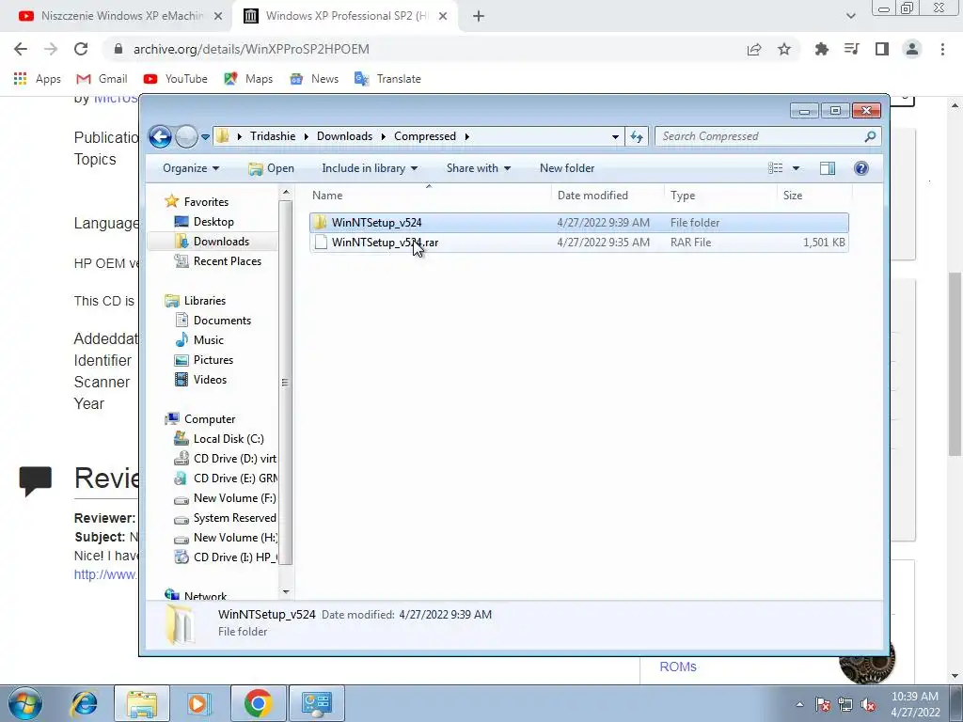
Task: Open Translate bookmark
Action: [x=387, y=79]
